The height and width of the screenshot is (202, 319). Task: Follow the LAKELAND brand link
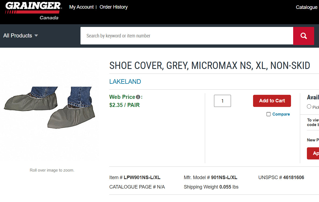(125, 82)
